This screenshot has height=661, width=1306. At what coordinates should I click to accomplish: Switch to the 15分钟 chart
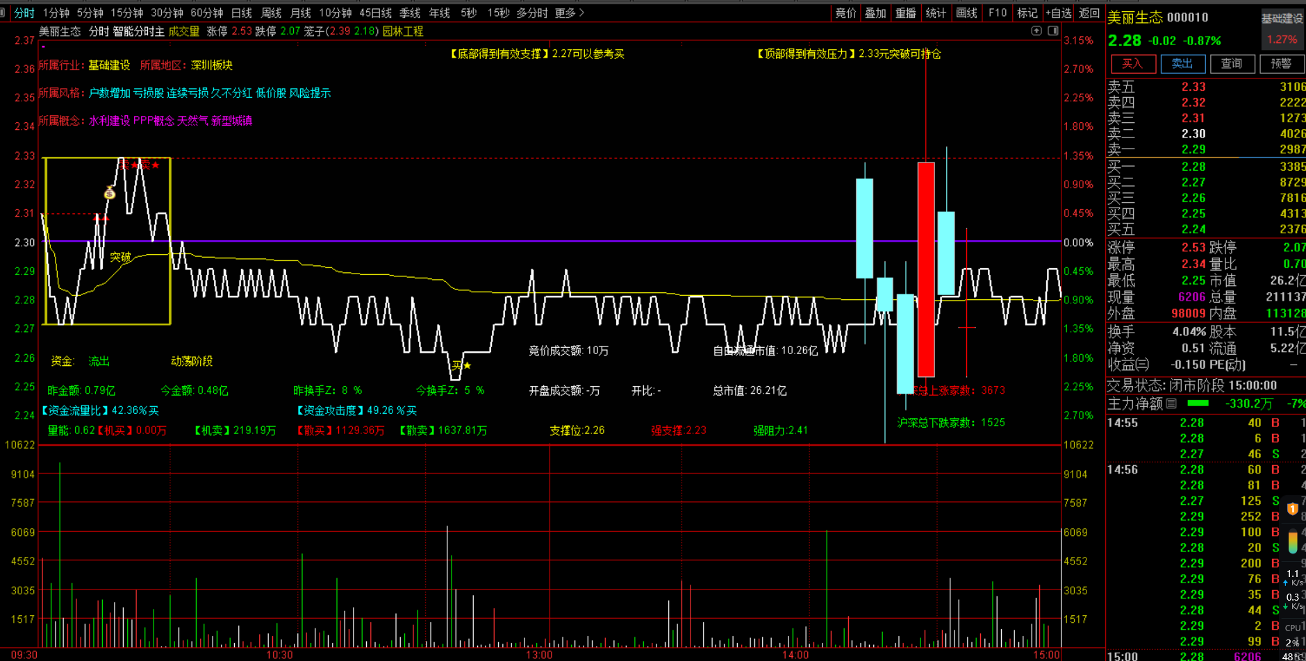coord(127,12)
